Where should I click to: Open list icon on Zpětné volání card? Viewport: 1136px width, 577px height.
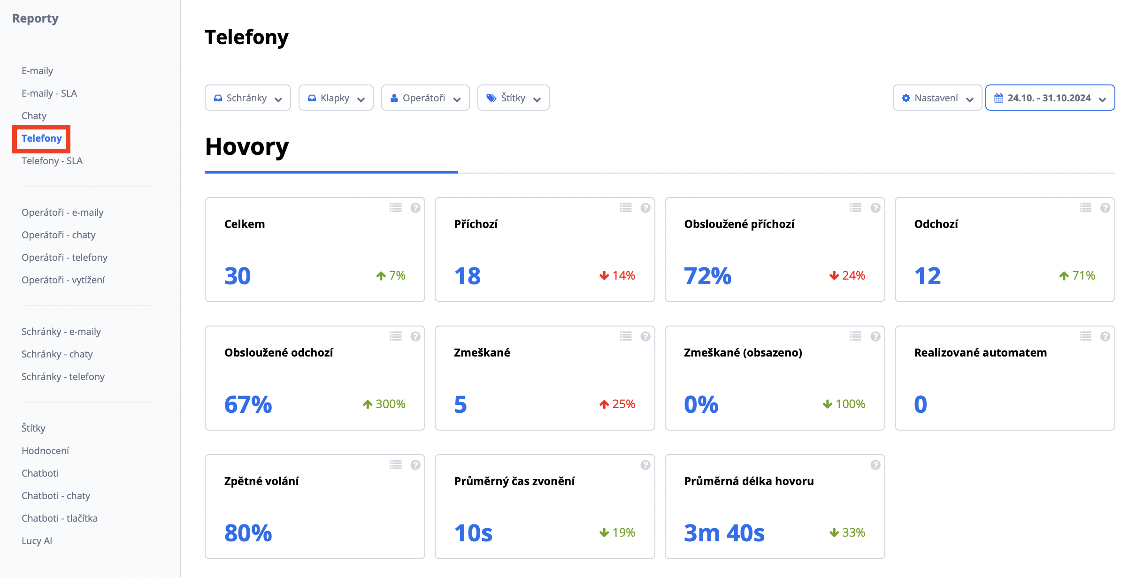(396, 465)
